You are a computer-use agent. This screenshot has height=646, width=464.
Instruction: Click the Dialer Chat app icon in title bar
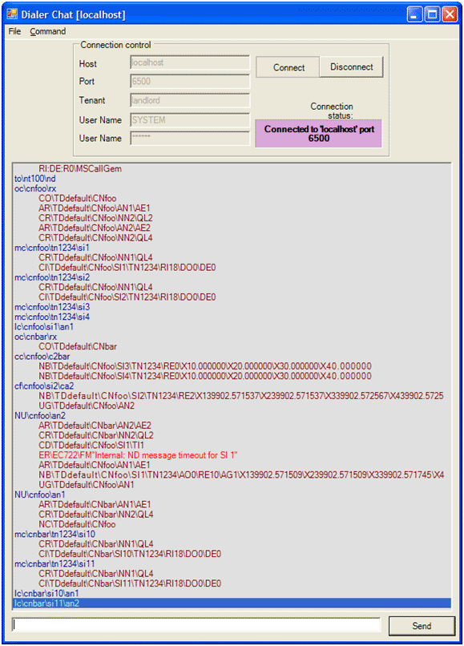pos(11,14)
